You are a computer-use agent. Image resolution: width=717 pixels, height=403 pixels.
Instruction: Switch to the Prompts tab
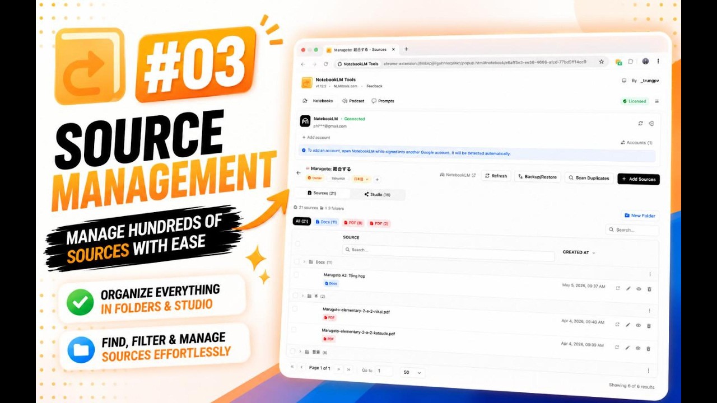[383, 101]
